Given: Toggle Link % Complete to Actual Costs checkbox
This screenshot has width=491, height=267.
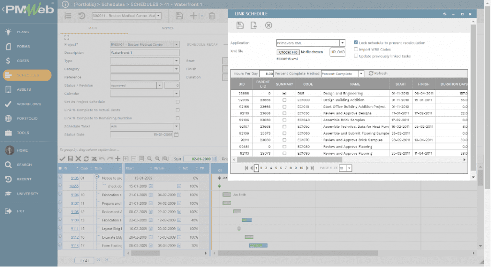Looking at the screenshot, I should click(177, 110).
